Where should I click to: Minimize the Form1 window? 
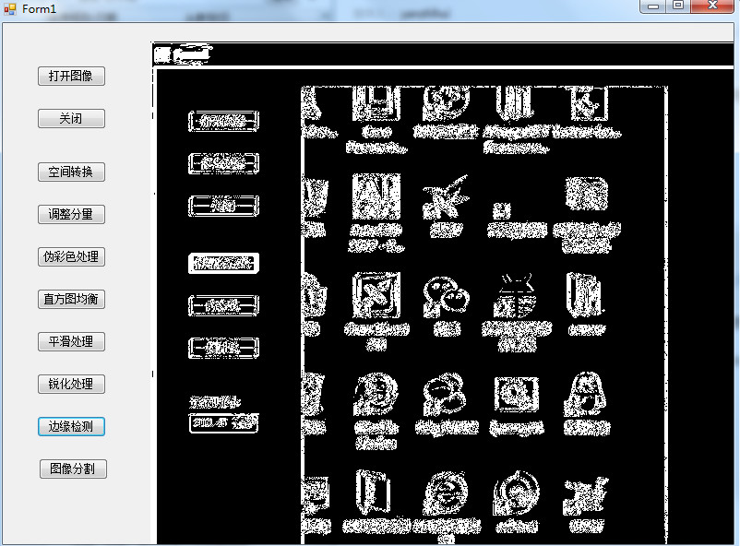click(x=653, y=6)
